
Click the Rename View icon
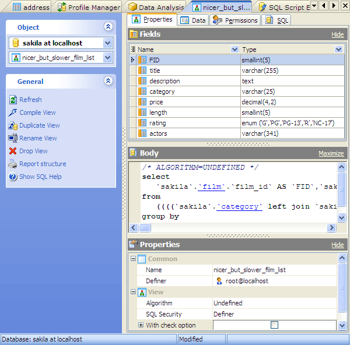coord(13,138)
